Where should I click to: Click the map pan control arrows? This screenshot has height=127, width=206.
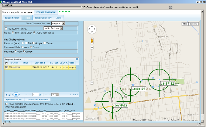point(92,29)
